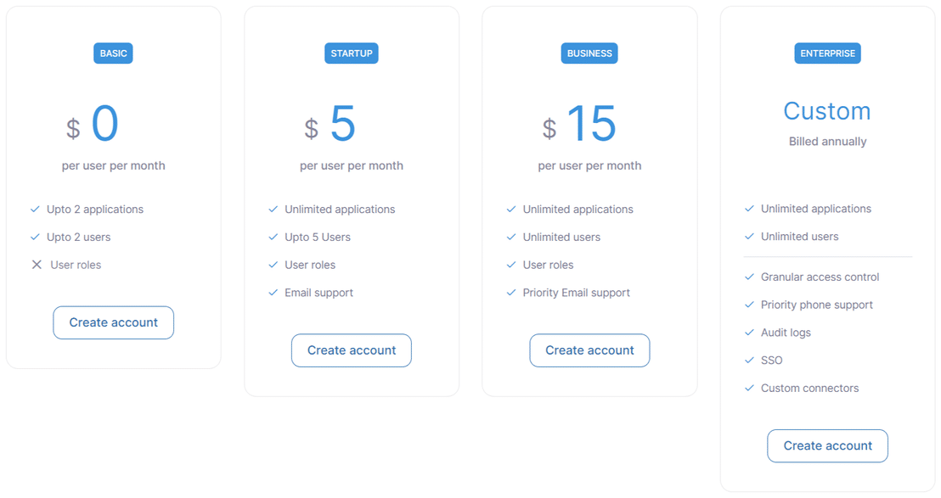Click checkmark beside Upto 2 users

[x=35, y=237]
